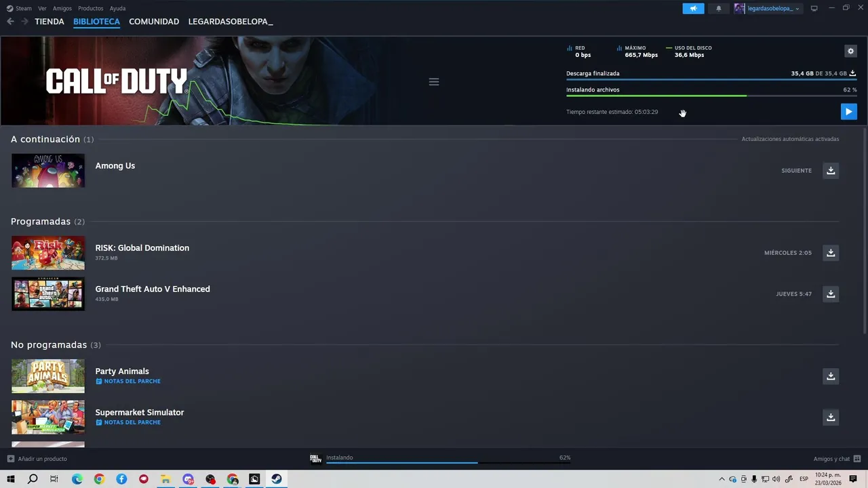Image resolution: width=868 pixels, height=488 pixels.
Task: Switch to Big Picture mode icon
Action: (x=814, y=8)
